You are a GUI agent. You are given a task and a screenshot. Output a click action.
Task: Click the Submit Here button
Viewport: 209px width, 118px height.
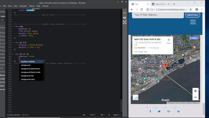192,15
